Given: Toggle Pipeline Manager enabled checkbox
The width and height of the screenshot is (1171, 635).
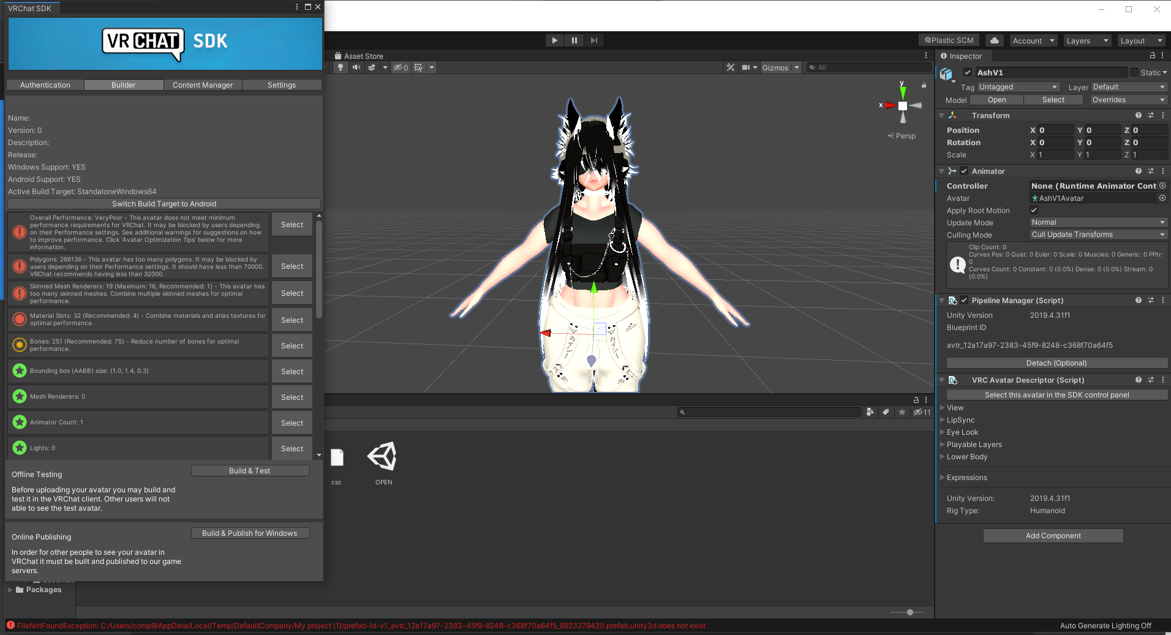Looking at the screenshot, I should point(964,300).
